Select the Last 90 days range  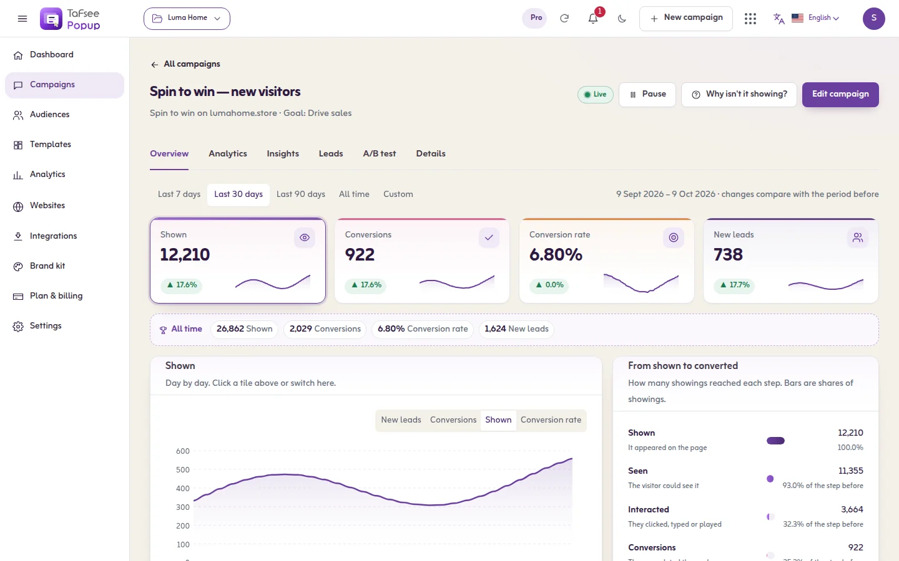coord(301,194)
